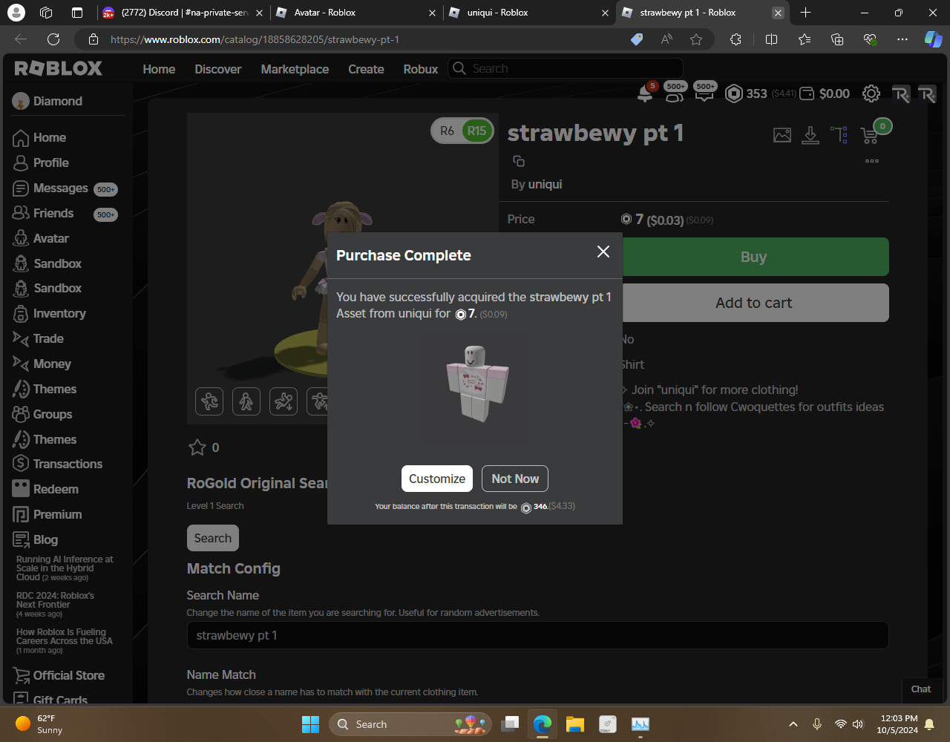This screenshot has width=950, height=742.
Task: Open Trade in the sidebar
Action: coord(48,338)
